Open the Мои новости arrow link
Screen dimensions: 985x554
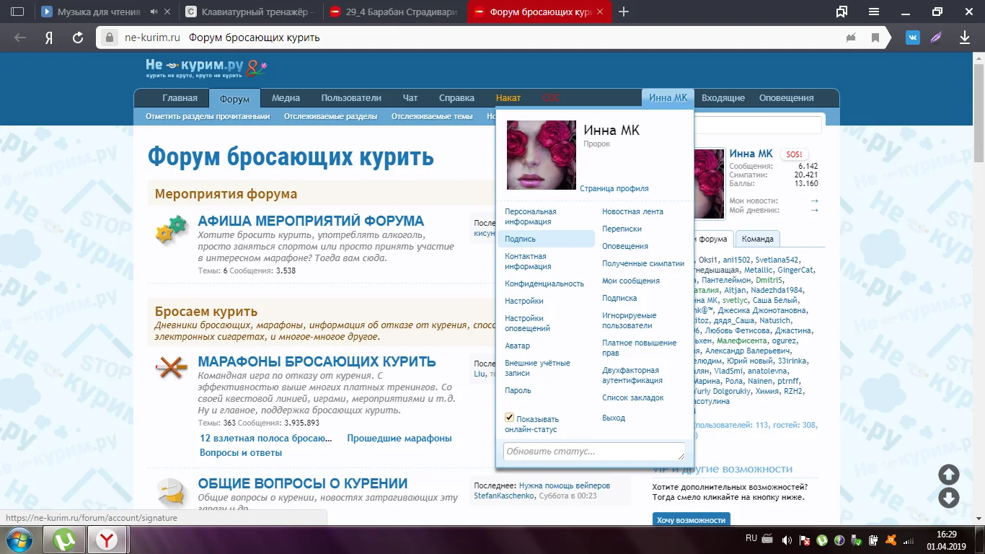click(x=814, y=201)
